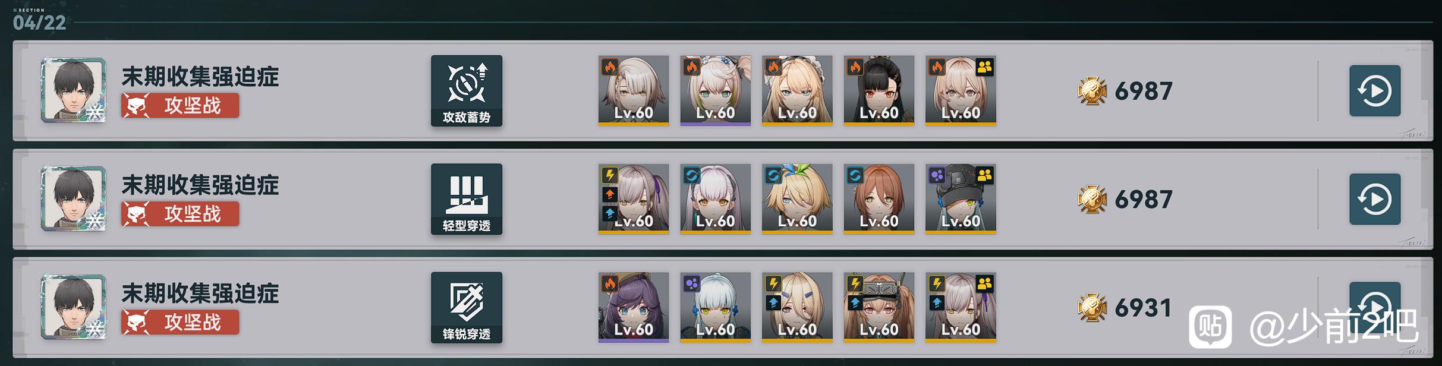Click the 攻坚战 tag in the second row
Viewport: 1442px width, 366px height.
pos(180,214)
